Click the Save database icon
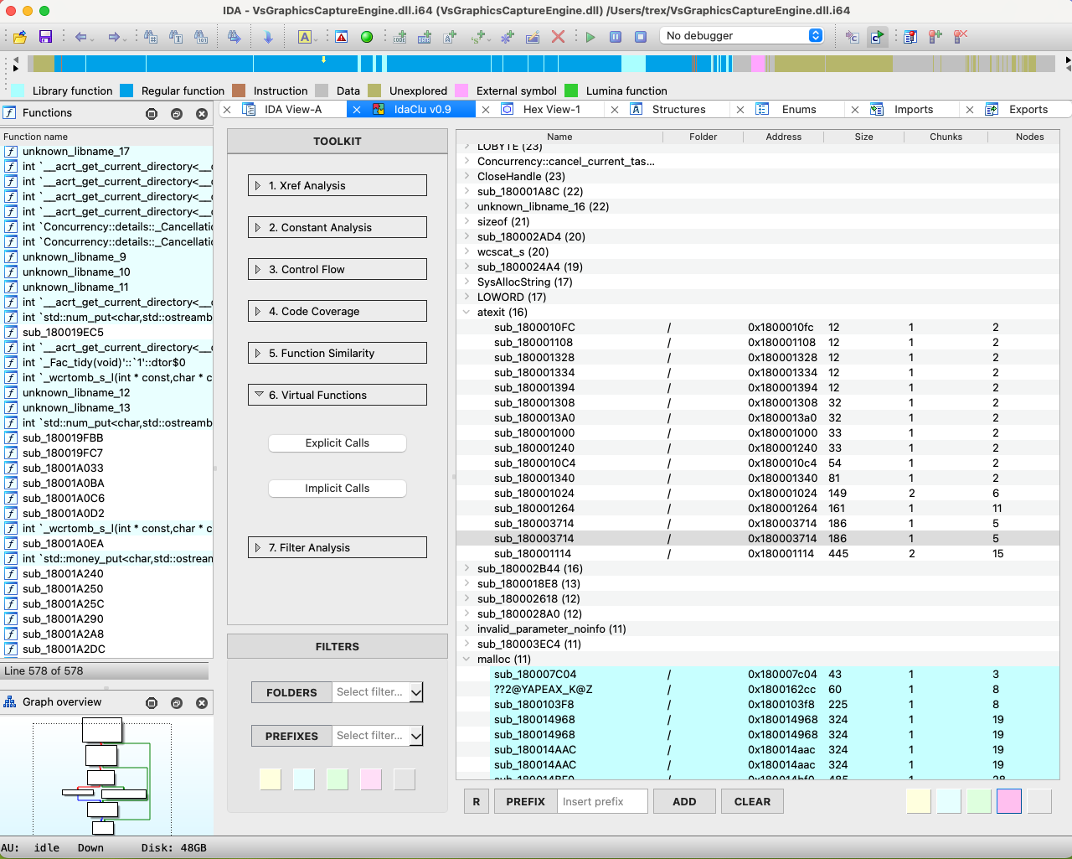 (x=45, y=37)
